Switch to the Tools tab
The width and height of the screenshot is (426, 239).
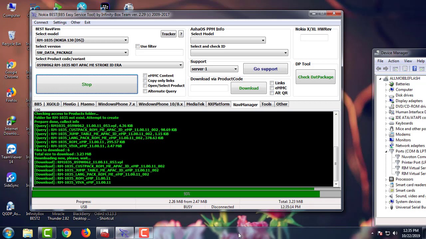tap(266, 104)
